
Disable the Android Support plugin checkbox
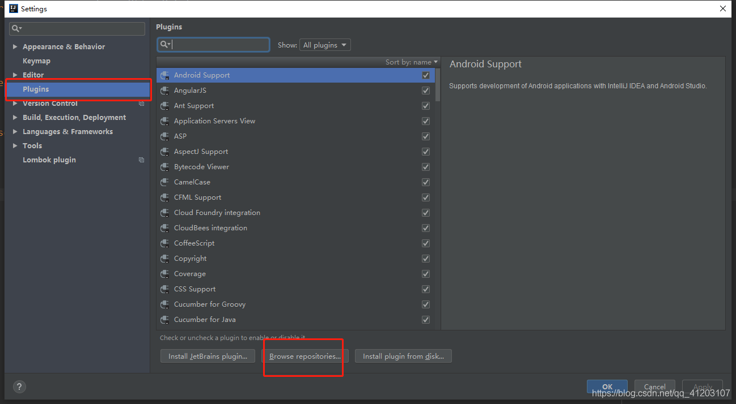click(426, 75)
